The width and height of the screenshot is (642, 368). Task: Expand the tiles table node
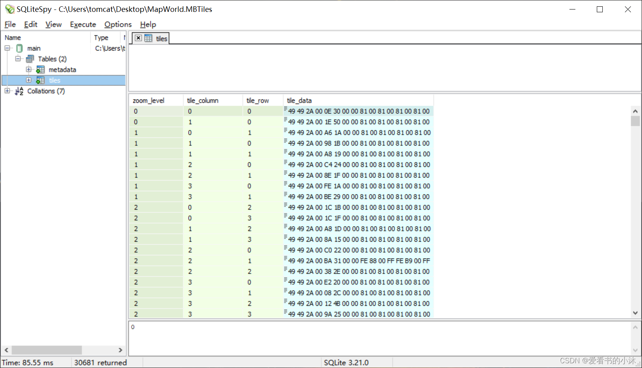pos(29,80)
